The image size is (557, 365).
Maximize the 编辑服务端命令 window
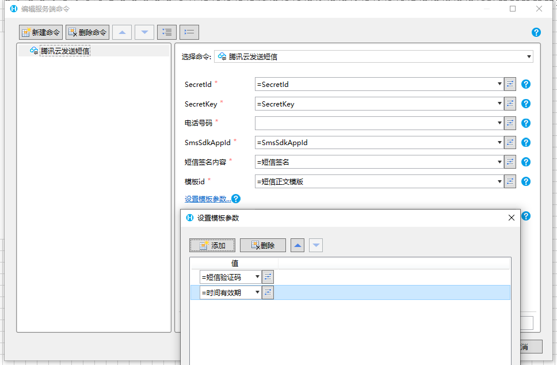(x=513, y=9)
